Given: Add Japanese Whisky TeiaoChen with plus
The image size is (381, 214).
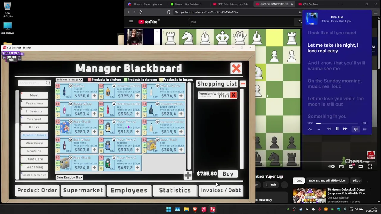Looking at the screenshot, I should click(181, 132).
